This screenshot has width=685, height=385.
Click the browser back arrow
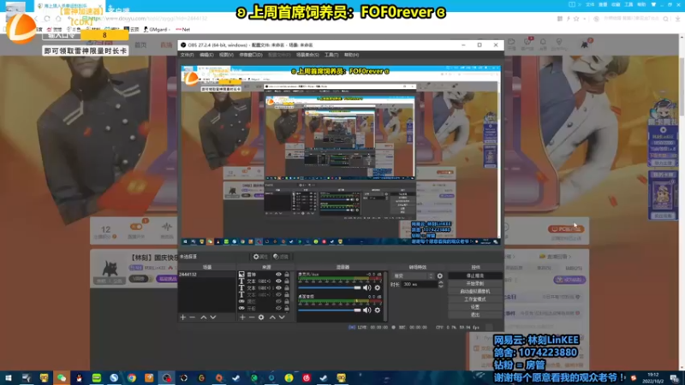36,19
